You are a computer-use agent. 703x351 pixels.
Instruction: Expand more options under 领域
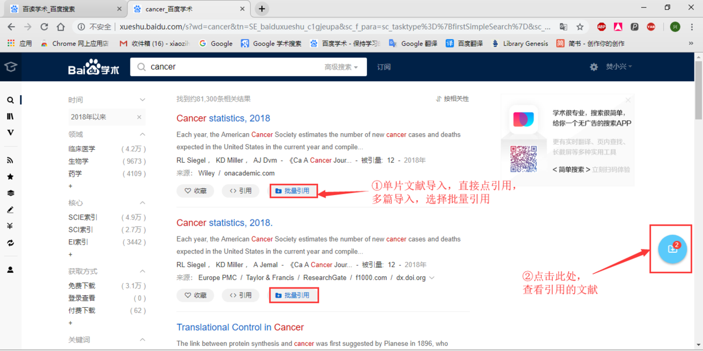tap(70, 186)
